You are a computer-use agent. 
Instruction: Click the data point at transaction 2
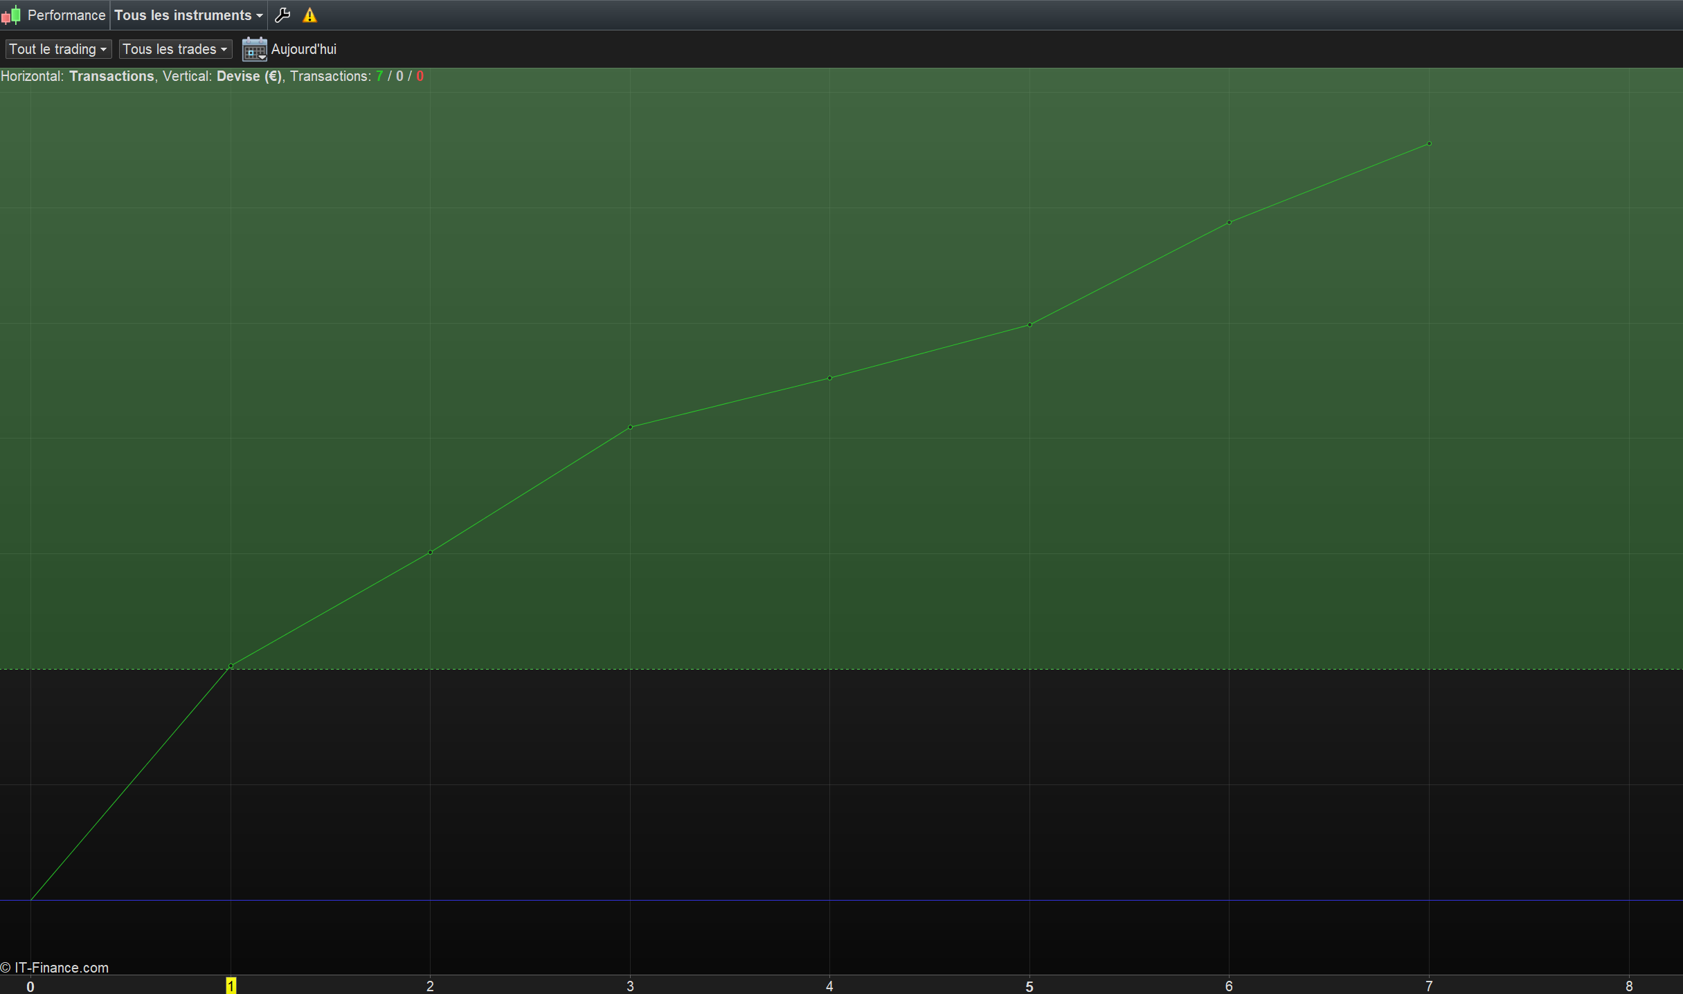click(x=430, y=552)
